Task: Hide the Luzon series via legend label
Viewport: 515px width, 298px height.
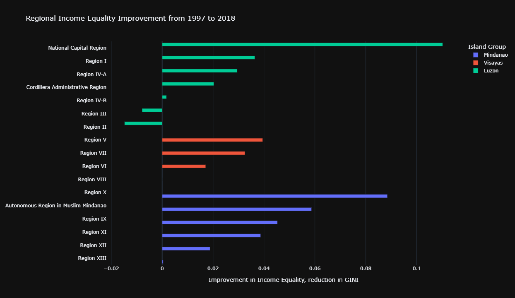Action: coord(491,70)
